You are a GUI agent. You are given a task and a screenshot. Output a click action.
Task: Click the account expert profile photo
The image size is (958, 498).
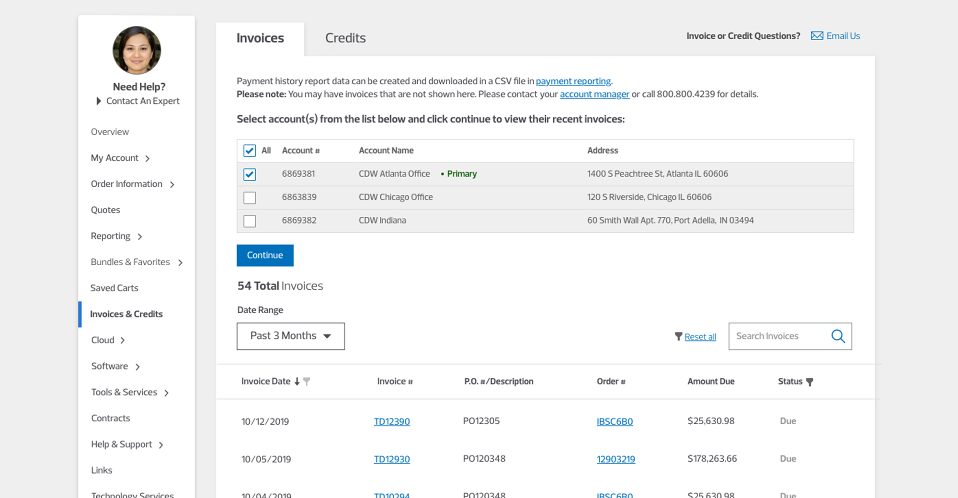tap(137, 50)
